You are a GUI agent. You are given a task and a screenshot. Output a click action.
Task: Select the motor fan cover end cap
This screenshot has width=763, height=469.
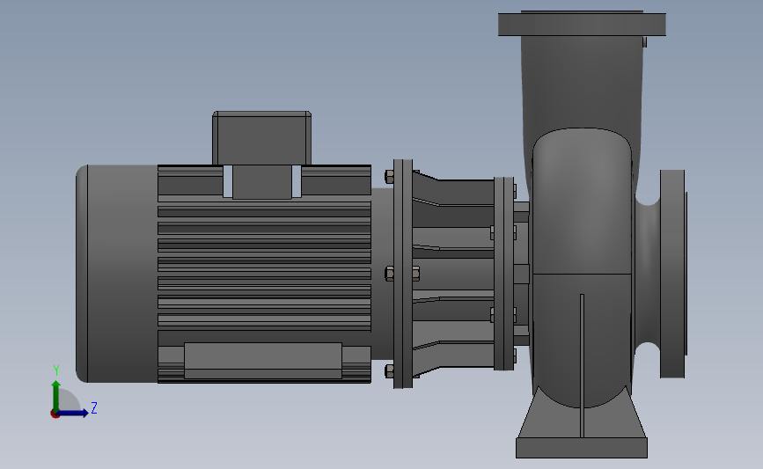(x=117, y=274)
